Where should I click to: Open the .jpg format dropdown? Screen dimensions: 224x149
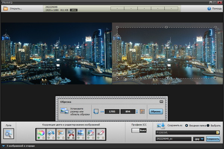199,139
